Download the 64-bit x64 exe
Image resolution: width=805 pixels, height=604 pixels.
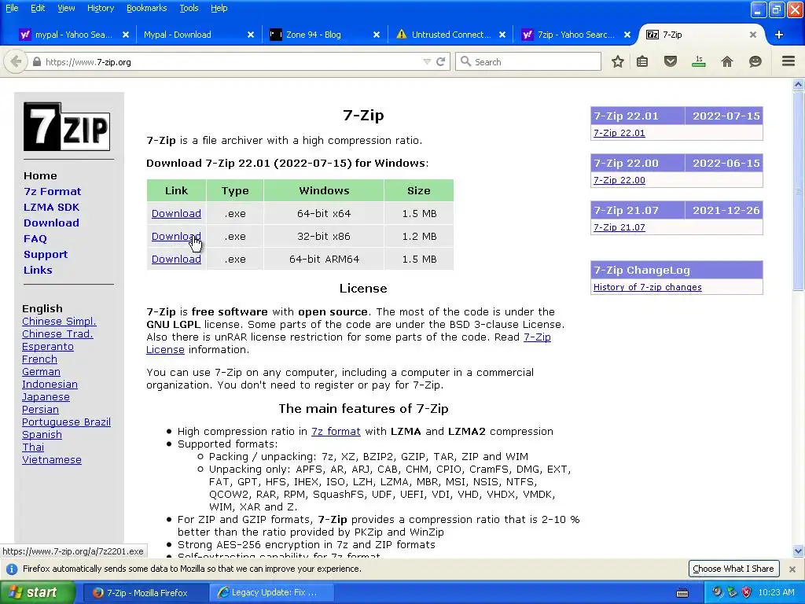coord(176,214)
